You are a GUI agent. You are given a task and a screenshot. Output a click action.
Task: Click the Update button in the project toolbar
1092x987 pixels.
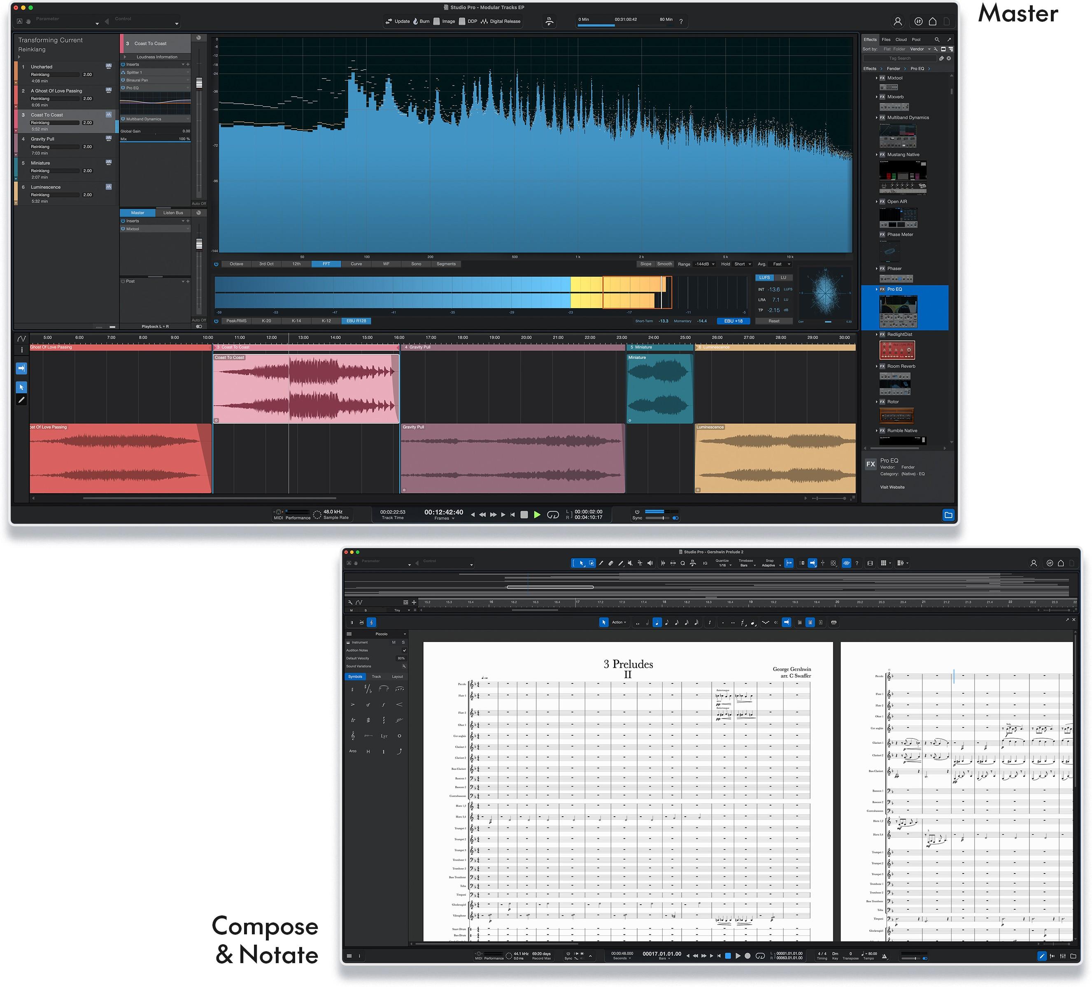tap(401, 22)
